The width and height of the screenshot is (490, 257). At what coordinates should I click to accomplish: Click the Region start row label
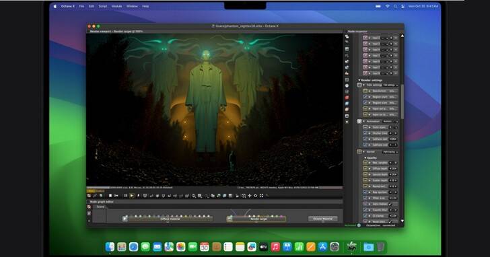pos(380,97)
